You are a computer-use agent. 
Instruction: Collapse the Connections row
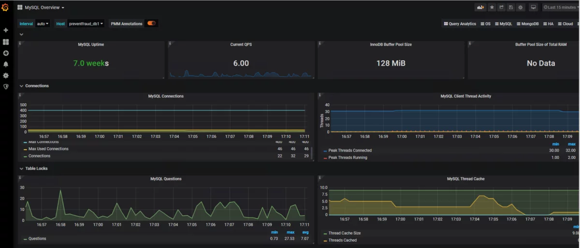34,86
